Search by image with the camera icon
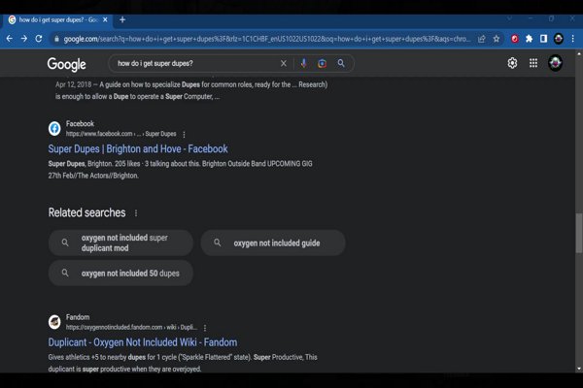This screenshot has height=388, width=583. (x=322, y=63)
